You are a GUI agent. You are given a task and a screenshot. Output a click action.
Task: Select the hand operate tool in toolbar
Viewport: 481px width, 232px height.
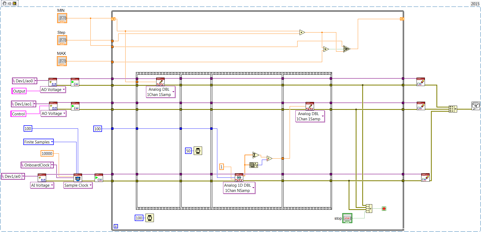(x=4, y=3)
